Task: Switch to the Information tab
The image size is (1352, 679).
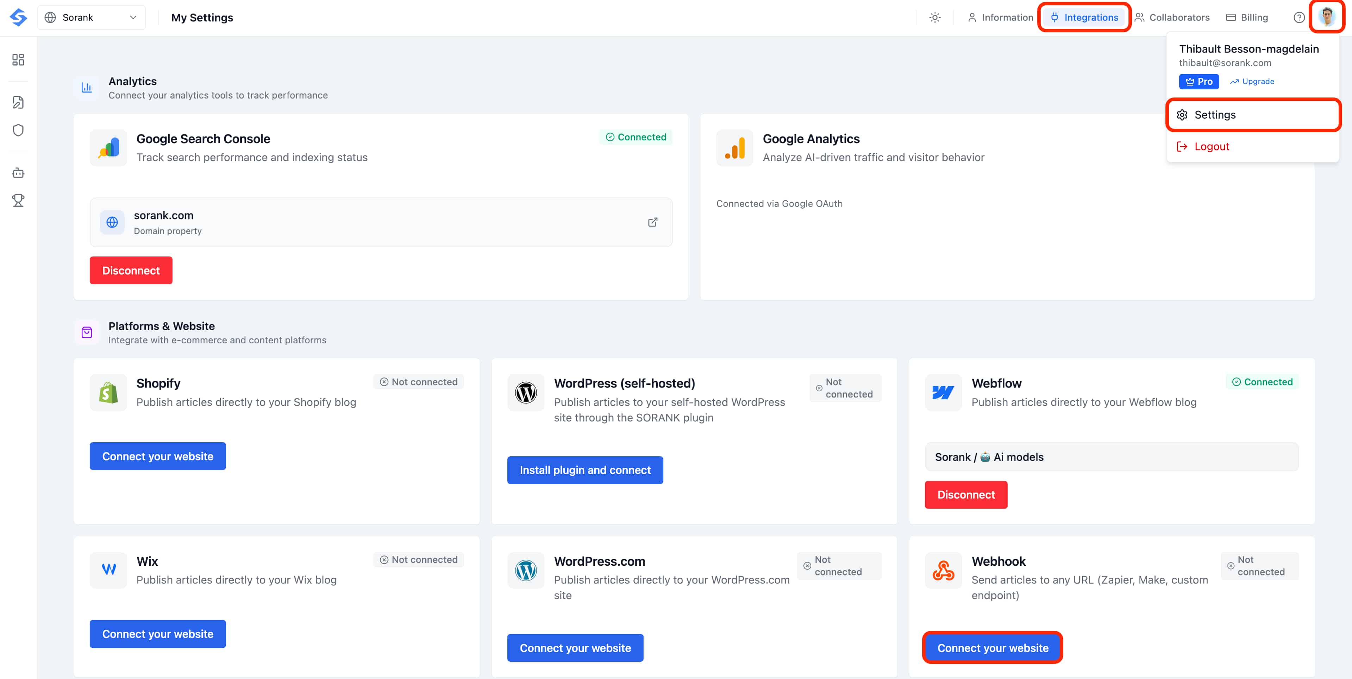Action: (x=1000, y=17)
